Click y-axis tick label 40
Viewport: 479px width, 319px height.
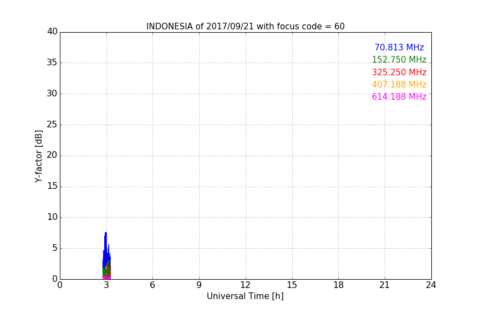pos(52,32)
